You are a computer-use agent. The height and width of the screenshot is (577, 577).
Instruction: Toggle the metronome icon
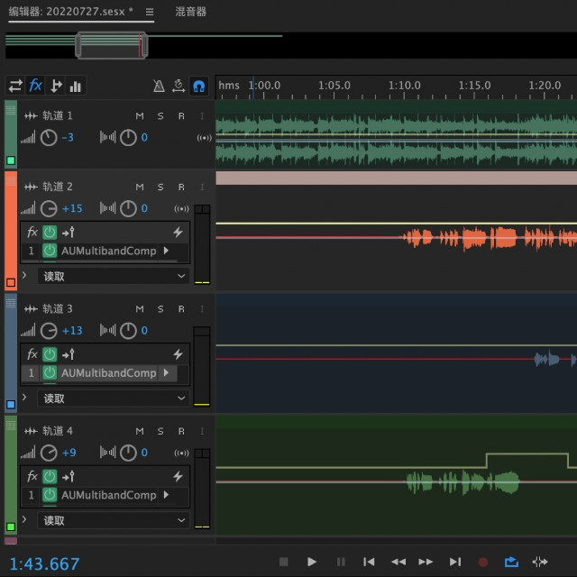point(159,87)
